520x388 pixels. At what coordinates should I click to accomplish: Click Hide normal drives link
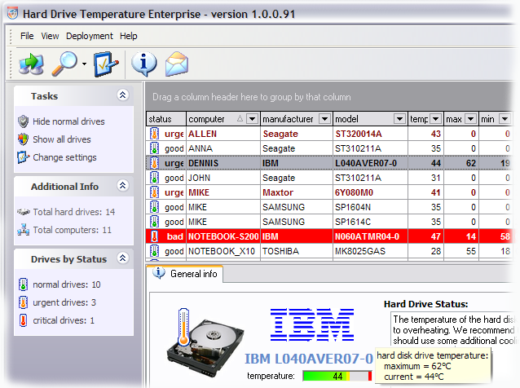click(68, 121)
